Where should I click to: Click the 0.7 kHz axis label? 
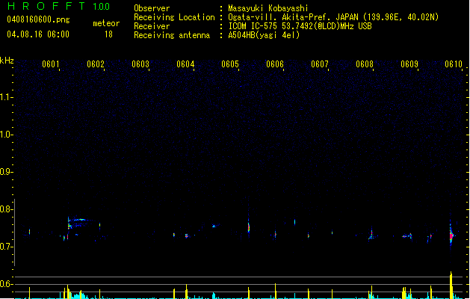pos(5,247)
